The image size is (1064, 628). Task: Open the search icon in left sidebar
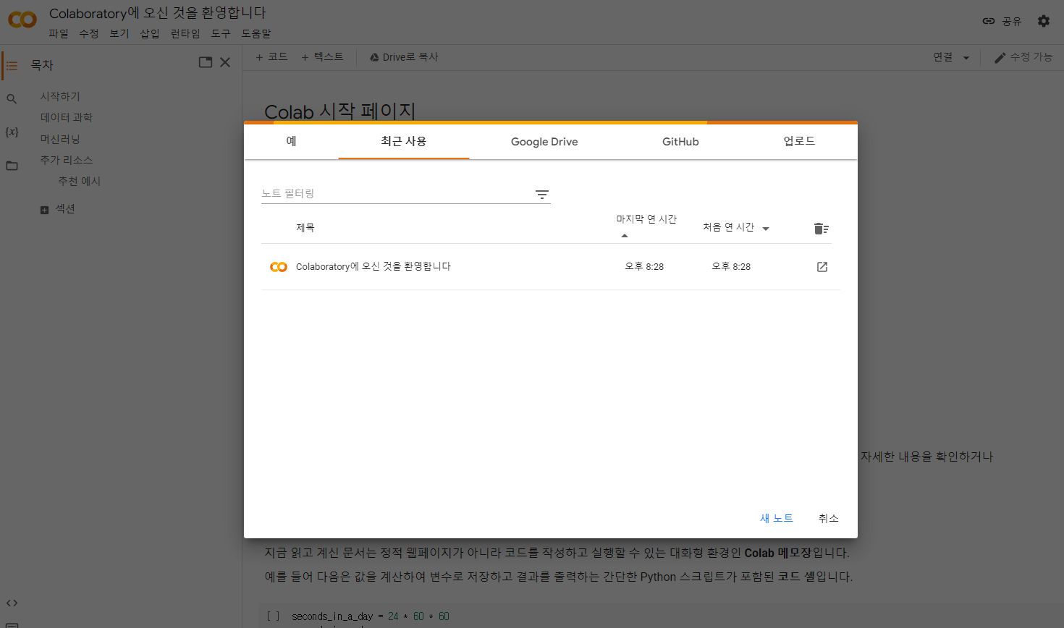12,99
